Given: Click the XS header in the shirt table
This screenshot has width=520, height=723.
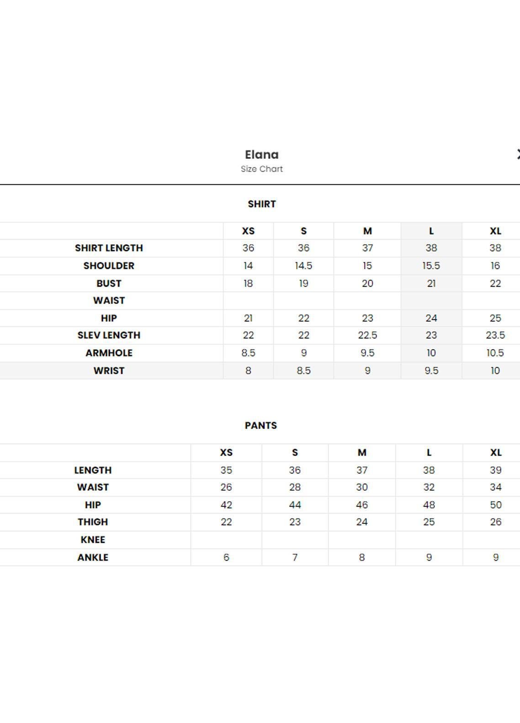Looking at the screenshot, I should point(248,231).
